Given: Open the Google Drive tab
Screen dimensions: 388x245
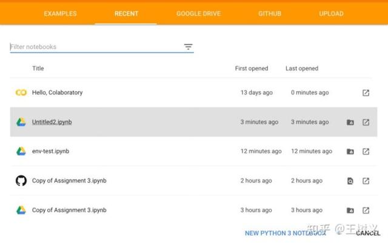Looking at the screenshot, I should pos(198,13).
